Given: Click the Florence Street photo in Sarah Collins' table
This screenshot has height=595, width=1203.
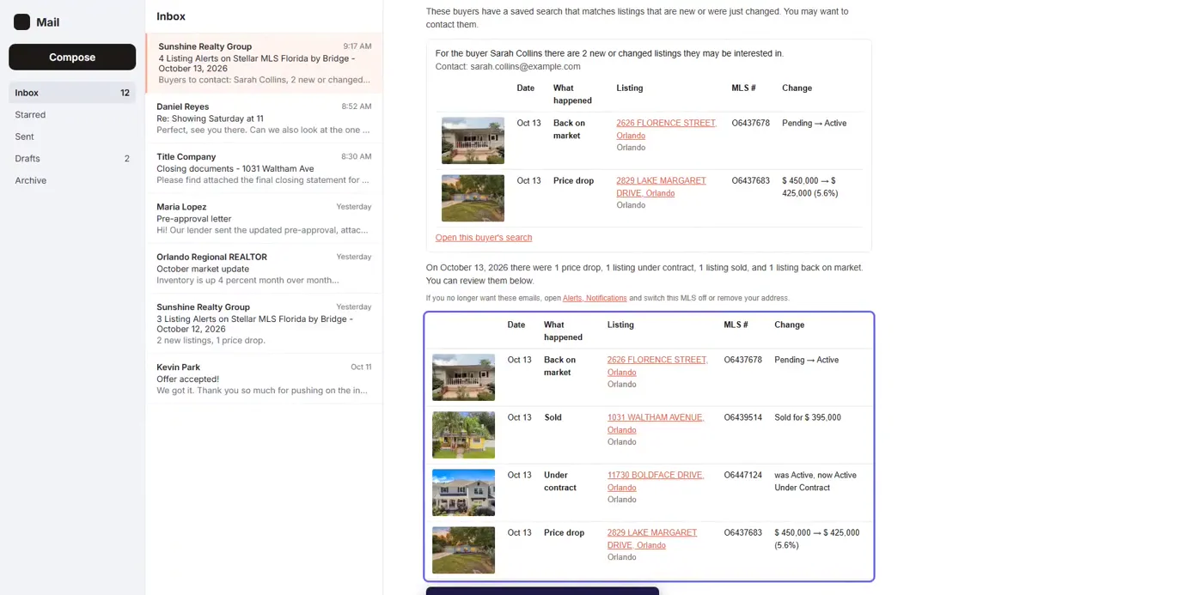Looking at the screenshot, I should coord(473,140).
